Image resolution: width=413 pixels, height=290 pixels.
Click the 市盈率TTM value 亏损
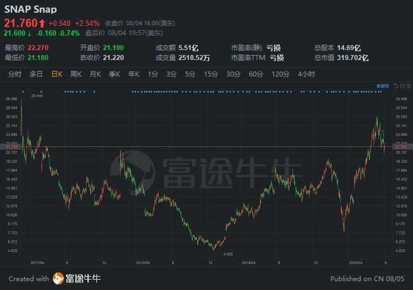coord(277,58)
